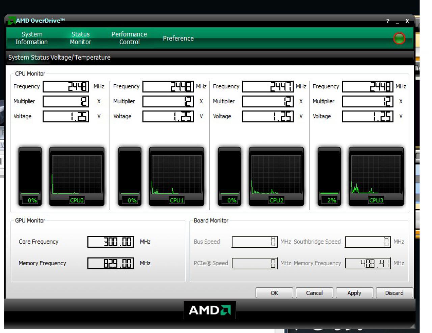The width and height of the screenshot is (432, 333).
Task: Click the System Status Voltage/Temperature header
Action: (x=59, y=57)
